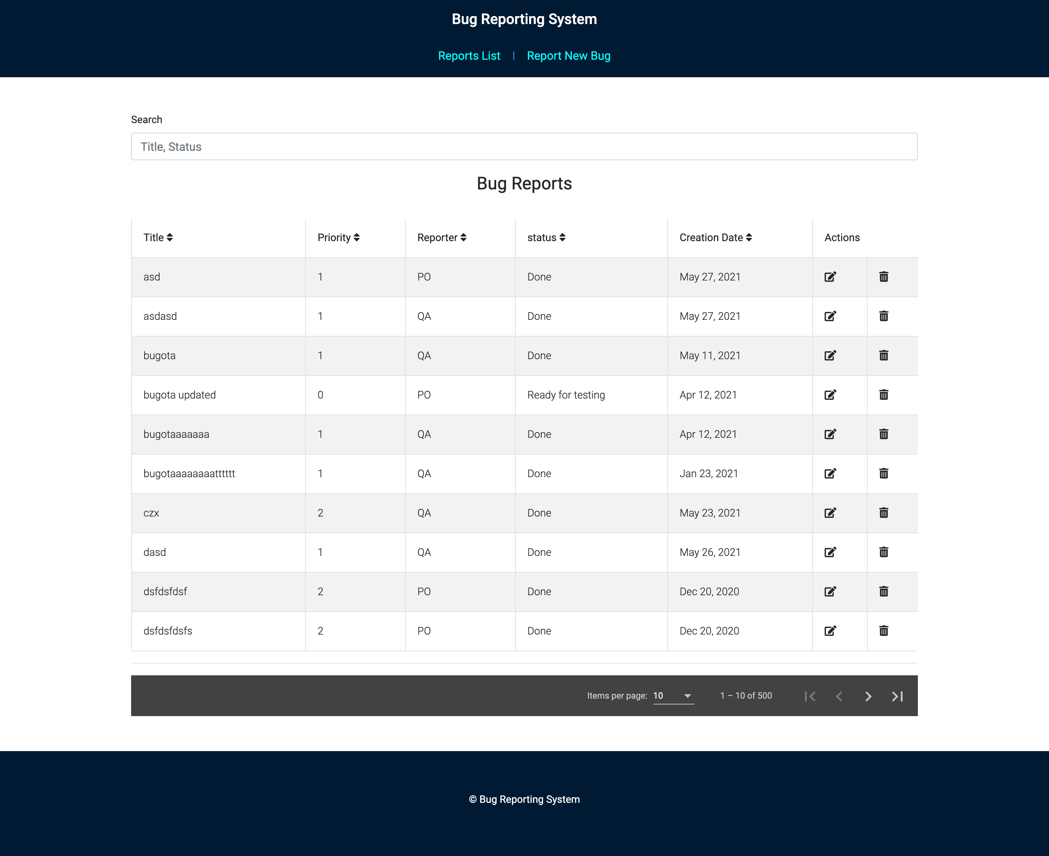Viewport: 1049px width, 856px height.
Task: Delete the asdasd bug report
Action: coord(884,316)
